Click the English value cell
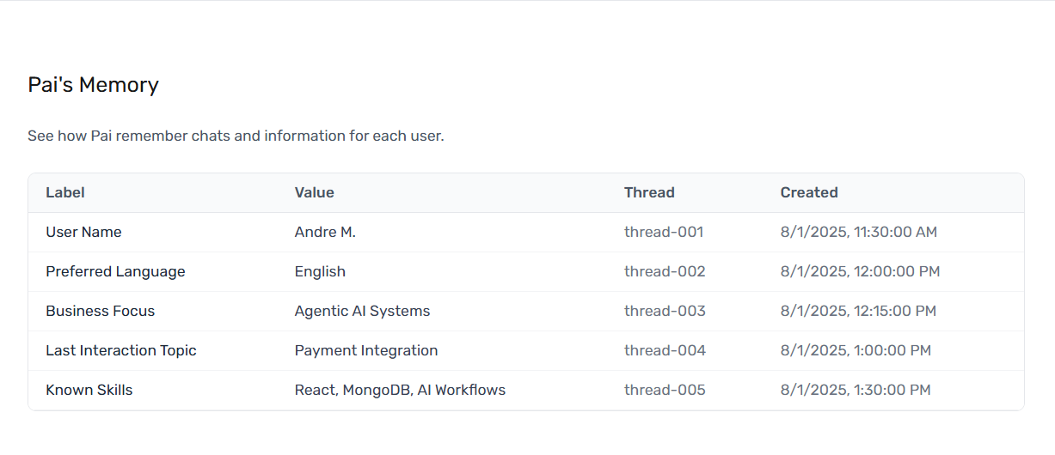Viewport: 1055px width, 455px height. 320,271
